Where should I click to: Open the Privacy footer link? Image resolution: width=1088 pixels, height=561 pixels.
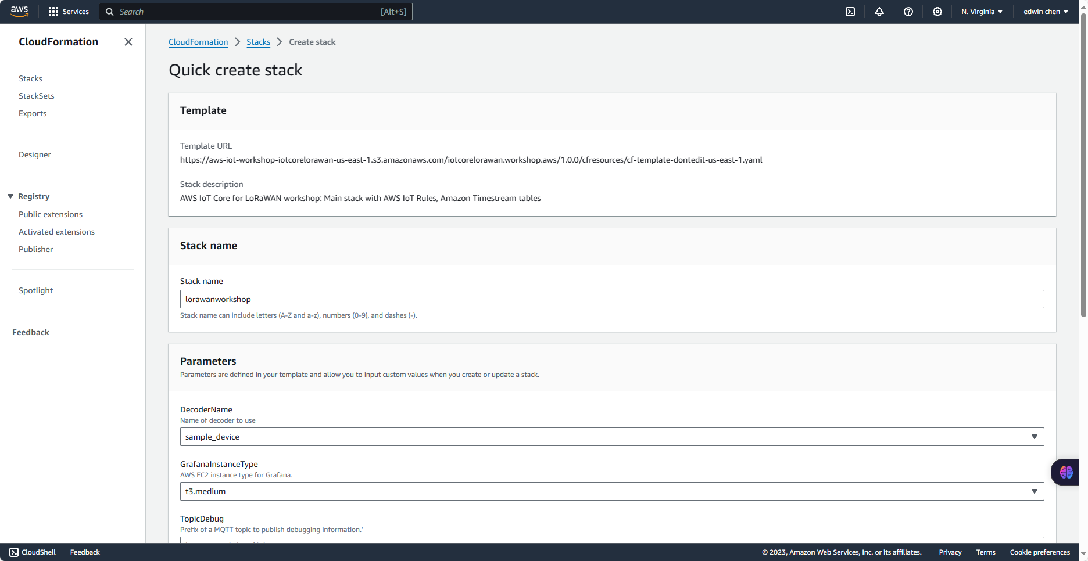pyautogui.click(x=950, y=552)
